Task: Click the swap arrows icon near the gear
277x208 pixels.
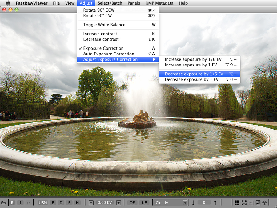Action: pyautogui.click(x=258, y=203)
